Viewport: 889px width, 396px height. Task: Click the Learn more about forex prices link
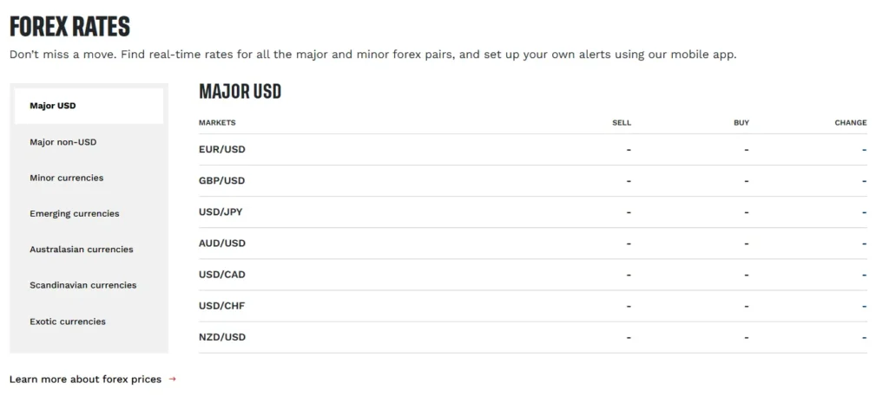[85, 380]
